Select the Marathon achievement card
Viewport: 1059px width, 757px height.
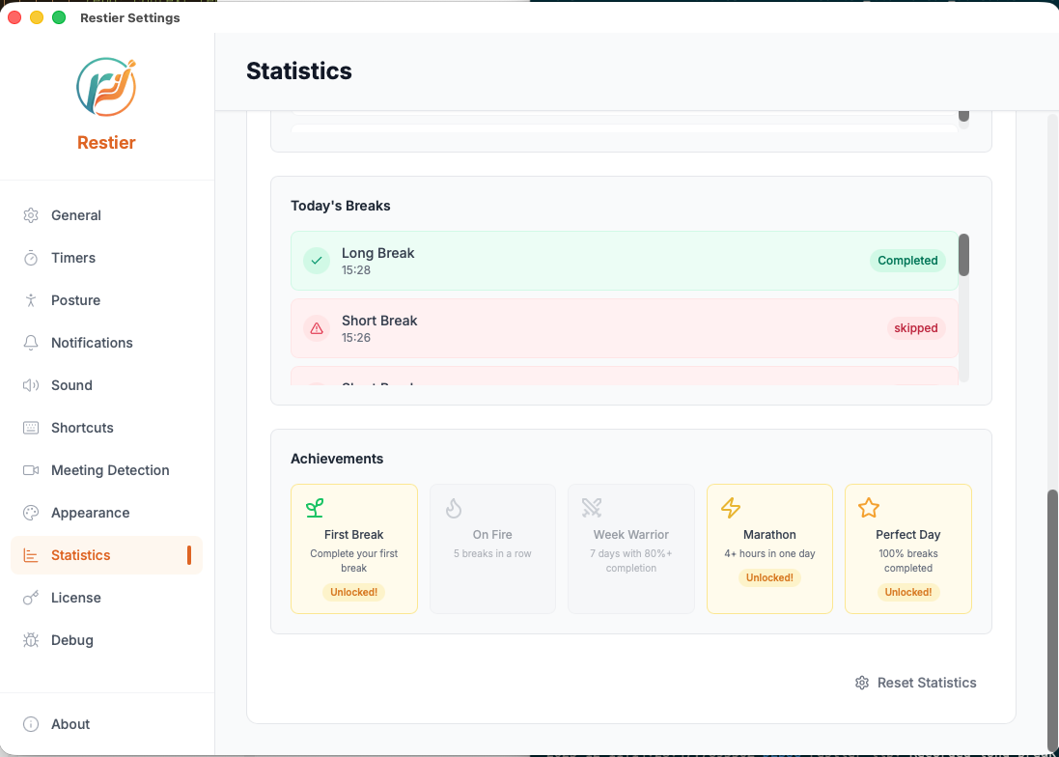coord(769,548)
